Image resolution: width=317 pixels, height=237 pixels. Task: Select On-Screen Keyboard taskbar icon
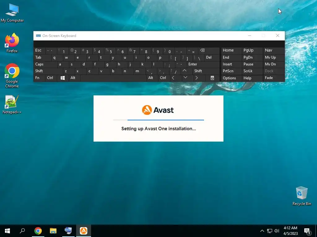pyautogui.click(x=68, y=231)
